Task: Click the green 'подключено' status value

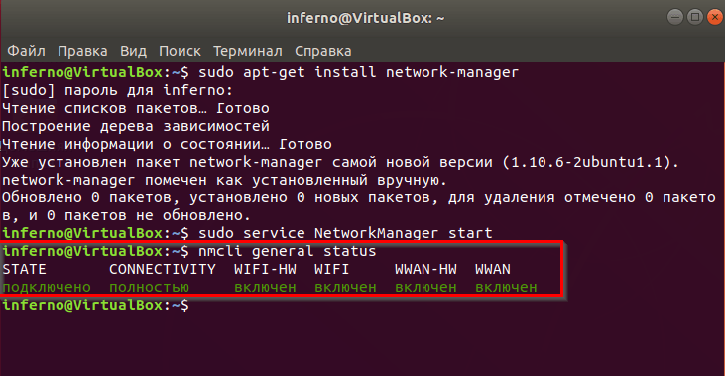Action: (47, 287)
